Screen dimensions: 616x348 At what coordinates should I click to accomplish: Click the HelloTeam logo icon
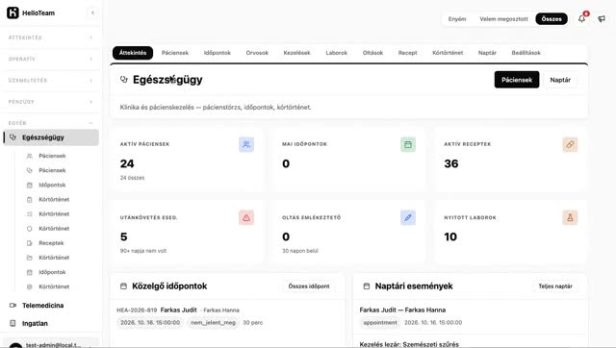[x=13, y=12]
